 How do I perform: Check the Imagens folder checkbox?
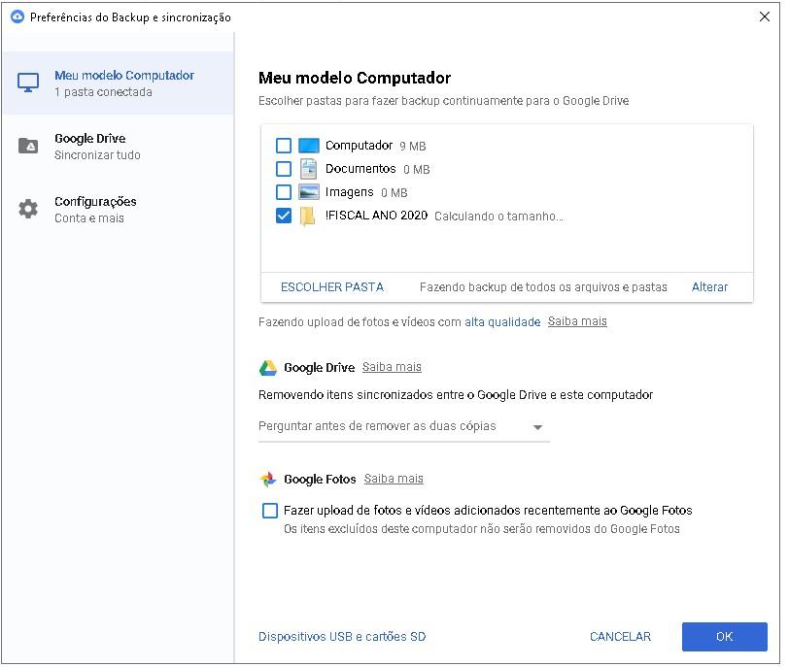tap(284, 192)
